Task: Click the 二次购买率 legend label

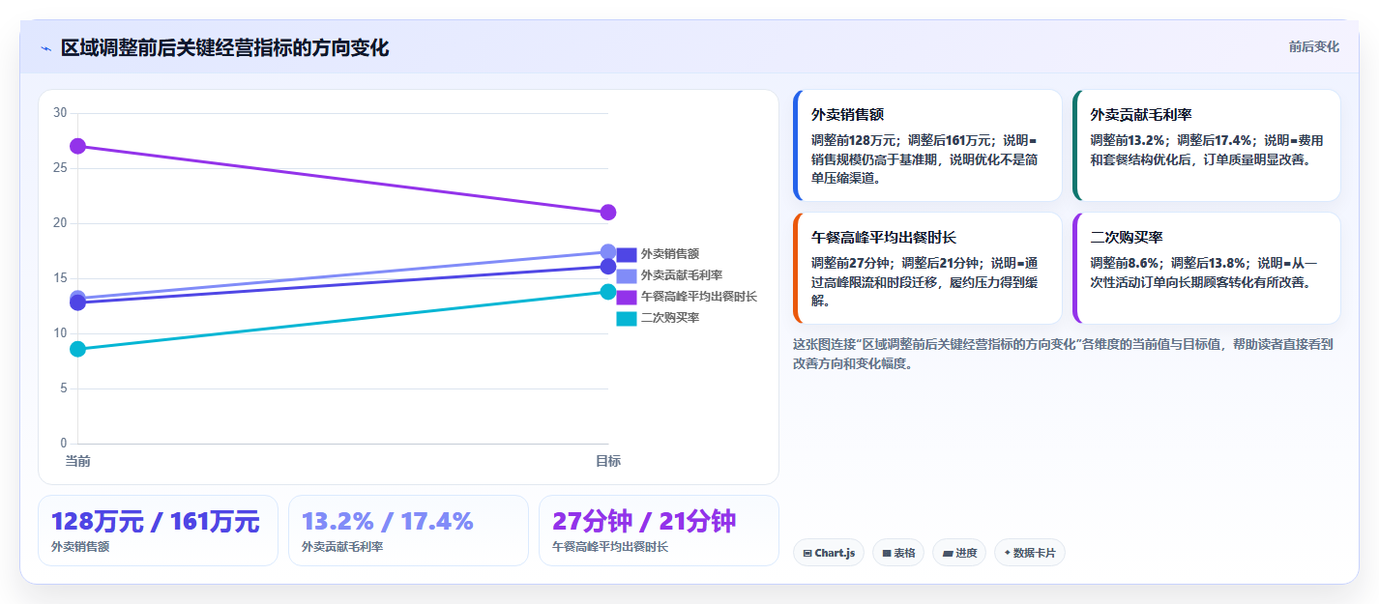Action: 669,318
